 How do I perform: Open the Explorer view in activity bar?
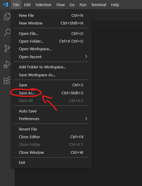pos(7,17)
